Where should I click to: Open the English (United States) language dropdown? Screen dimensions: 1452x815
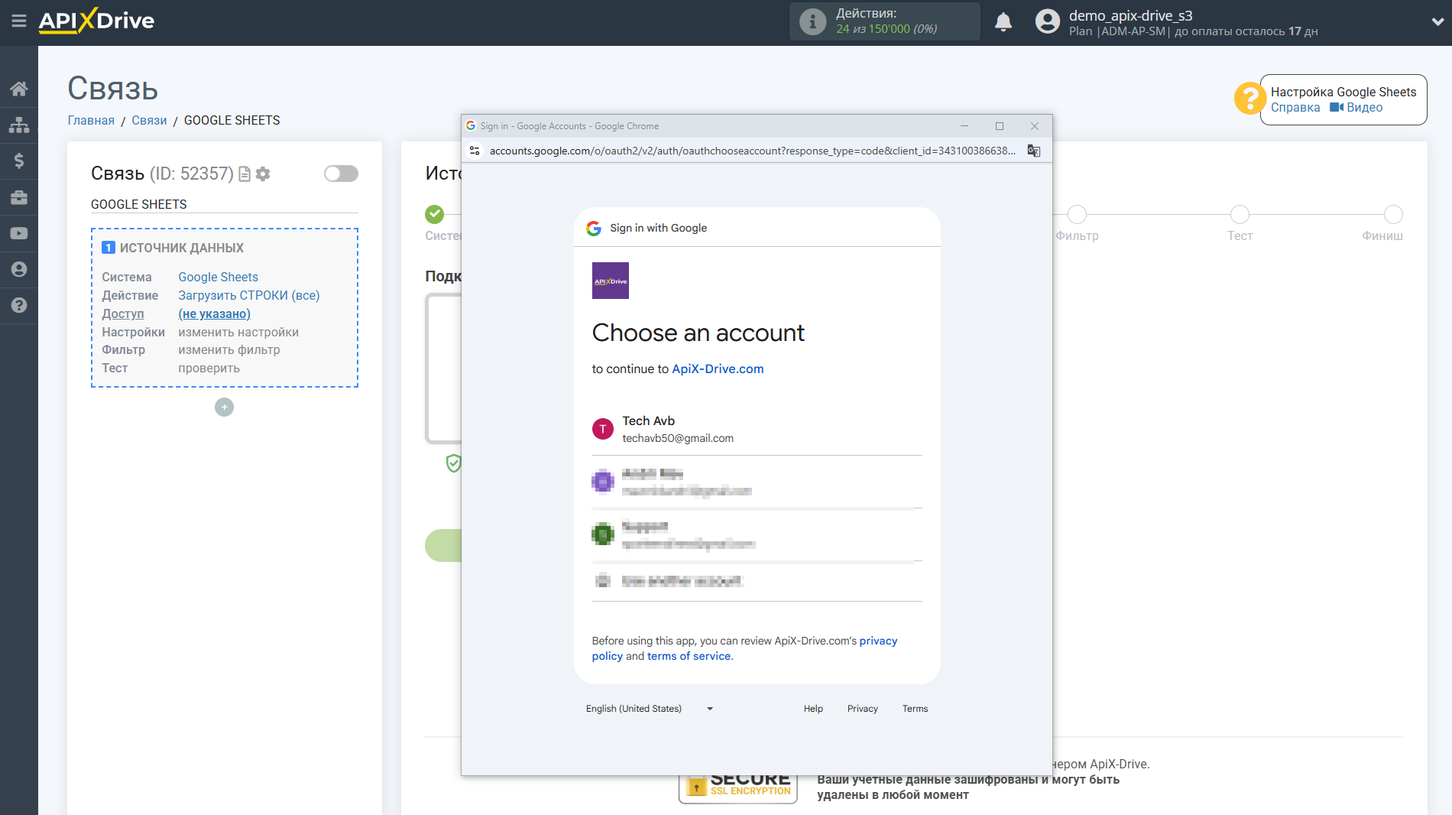(x=649, y=709)
